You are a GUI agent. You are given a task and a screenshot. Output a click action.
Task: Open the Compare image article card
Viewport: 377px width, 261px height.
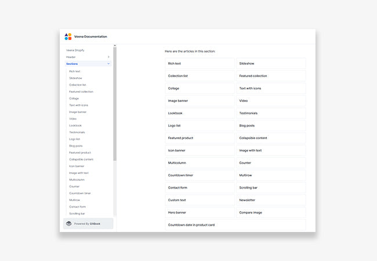[x=271, y=212]
